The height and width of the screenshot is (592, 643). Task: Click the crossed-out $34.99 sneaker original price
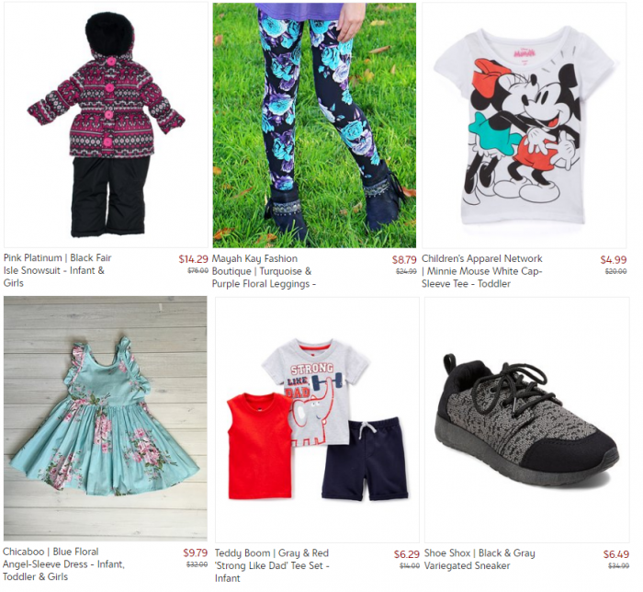coord(619,565)
